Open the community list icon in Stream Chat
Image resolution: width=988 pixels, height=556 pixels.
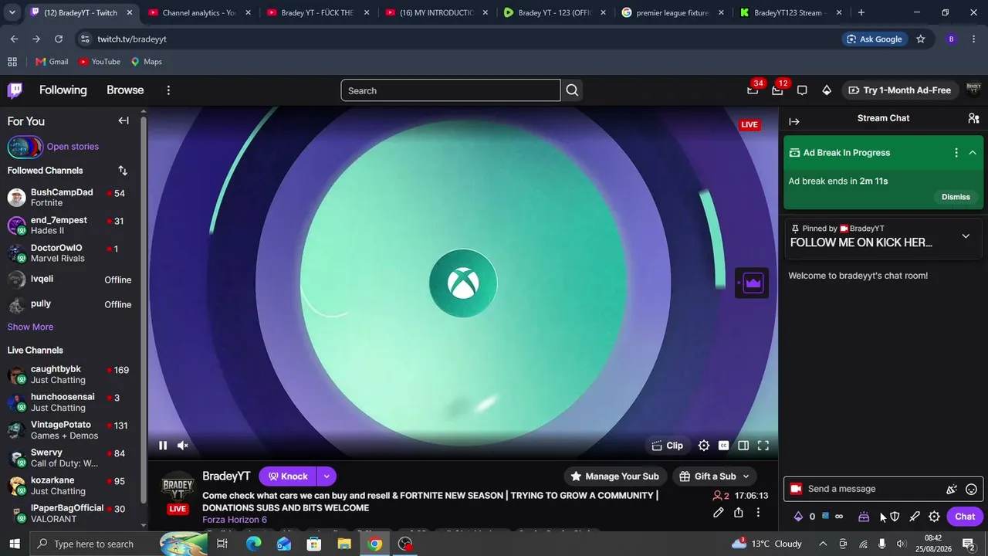973,118
